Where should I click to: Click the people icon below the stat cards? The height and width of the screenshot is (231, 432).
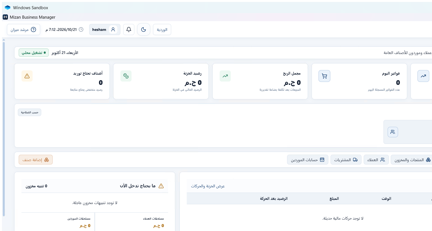point(393,132)
